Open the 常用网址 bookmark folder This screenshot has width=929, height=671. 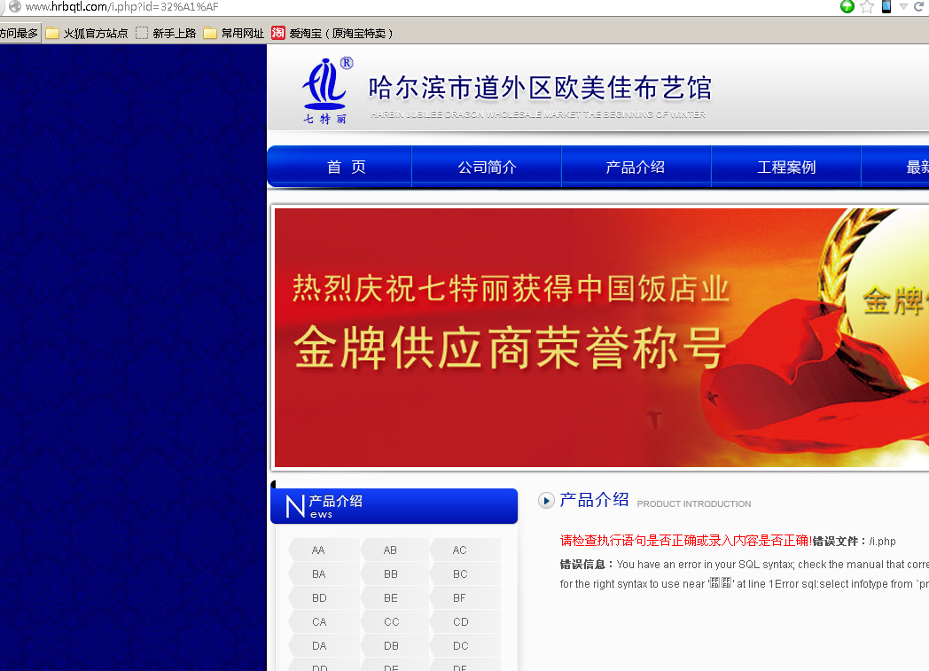pyautogui.click(x=234, y=33)
